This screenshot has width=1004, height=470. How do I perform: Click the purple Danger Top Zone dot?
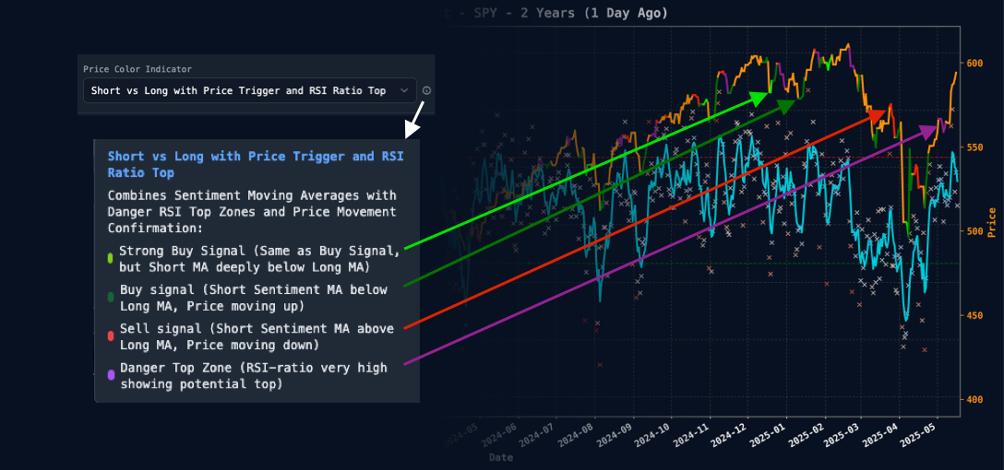pos(111,375)
